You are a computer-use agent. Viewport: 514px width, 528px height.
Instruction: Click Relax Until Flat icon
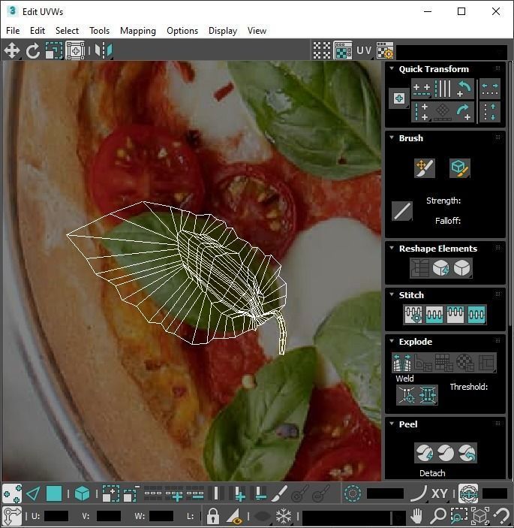pos(440,268)
